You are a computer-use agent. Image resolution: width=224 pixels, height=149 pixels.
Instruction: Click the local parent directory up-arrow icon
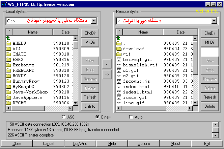pos(8,38)
